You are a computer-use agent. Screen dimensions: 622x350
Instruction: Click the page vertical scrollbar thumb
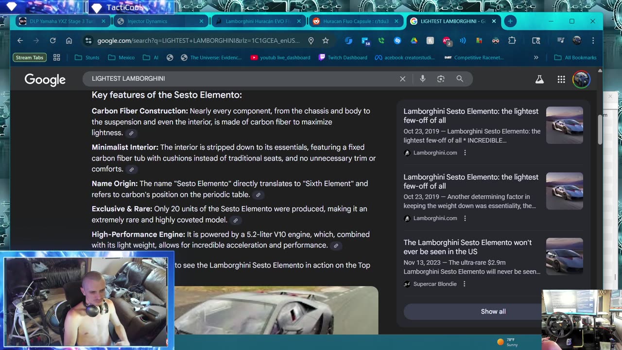tap(600, 129)
